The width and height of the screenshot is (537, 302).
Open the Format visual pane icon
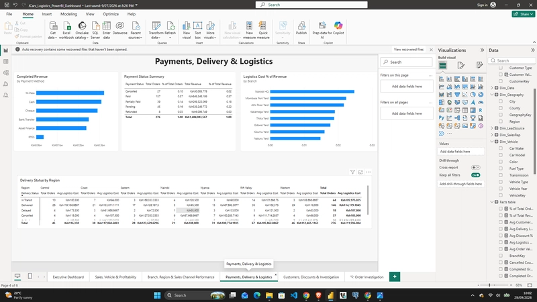[x=461, y=65]
